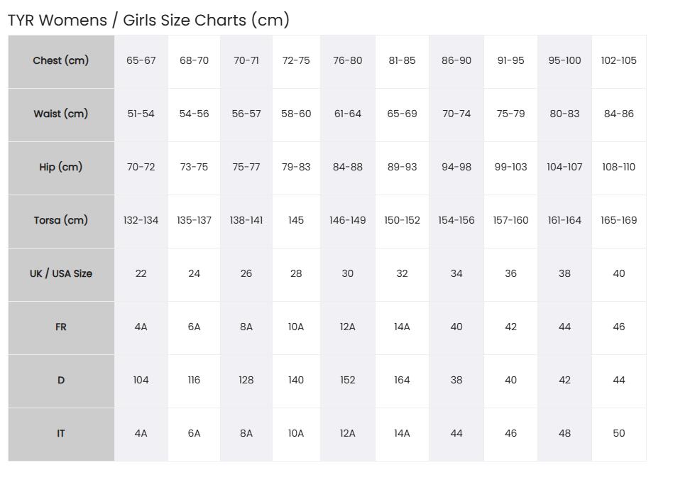Click the TYR Womens / Girls Size Charts heading

[x=148, y=21]
